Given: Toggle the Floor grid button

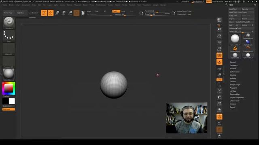Looking at the screenshot, I should tap(219, 62).
